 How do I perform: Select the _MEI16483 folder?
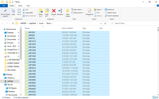point(67,62)
